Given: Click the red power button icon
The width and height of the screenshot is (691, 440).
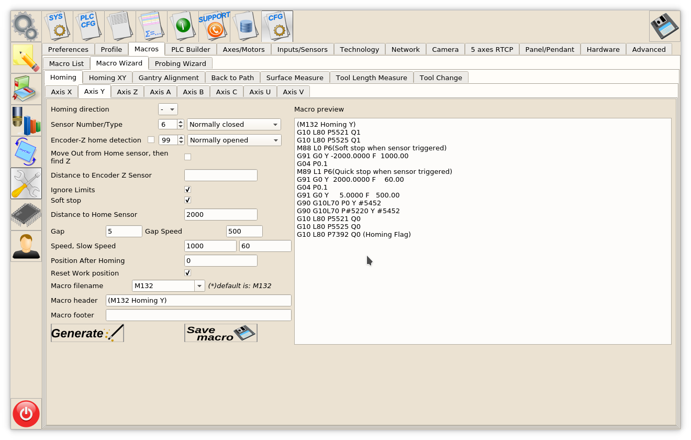Looking at the screenshot, I should coord(26,414).
